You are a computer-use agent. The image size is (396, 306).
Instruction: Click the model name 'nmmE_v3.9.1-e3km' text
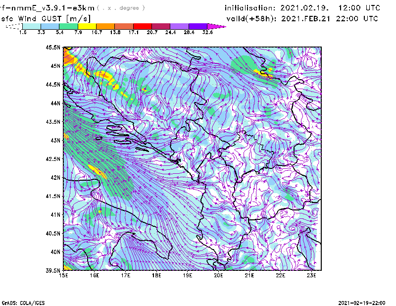point(53,8)
